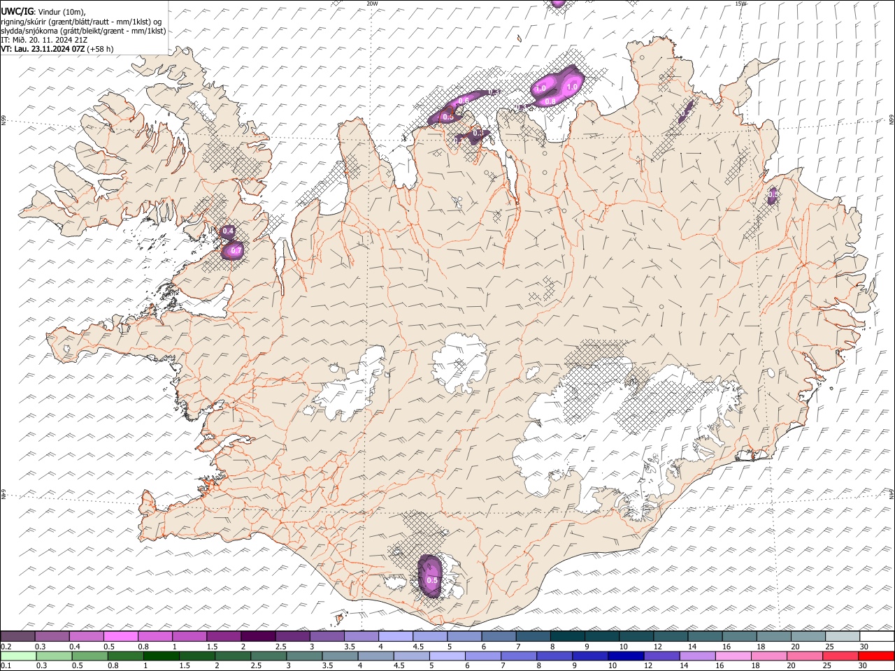
Task: Click the light violet 14 swatch in bottom legend row
Action: pos(697,656)
